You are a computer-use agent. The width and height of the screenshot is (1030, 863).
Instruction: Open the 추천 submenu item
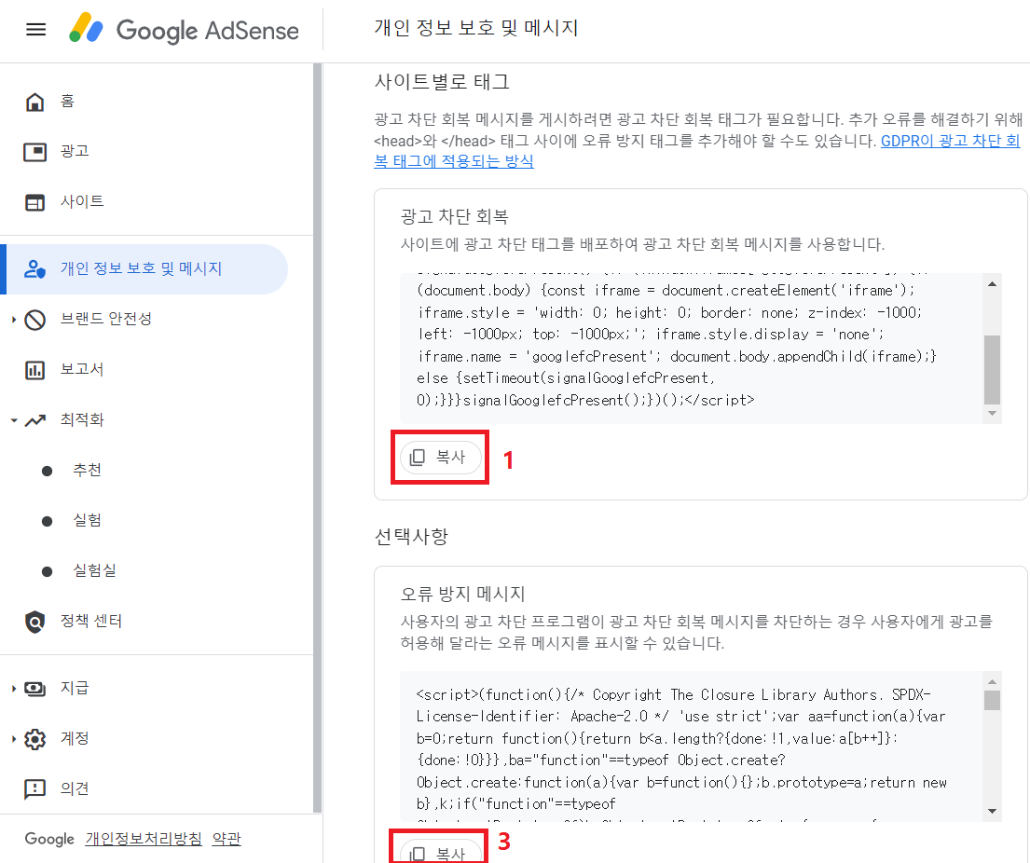click(x=87, y=471)
